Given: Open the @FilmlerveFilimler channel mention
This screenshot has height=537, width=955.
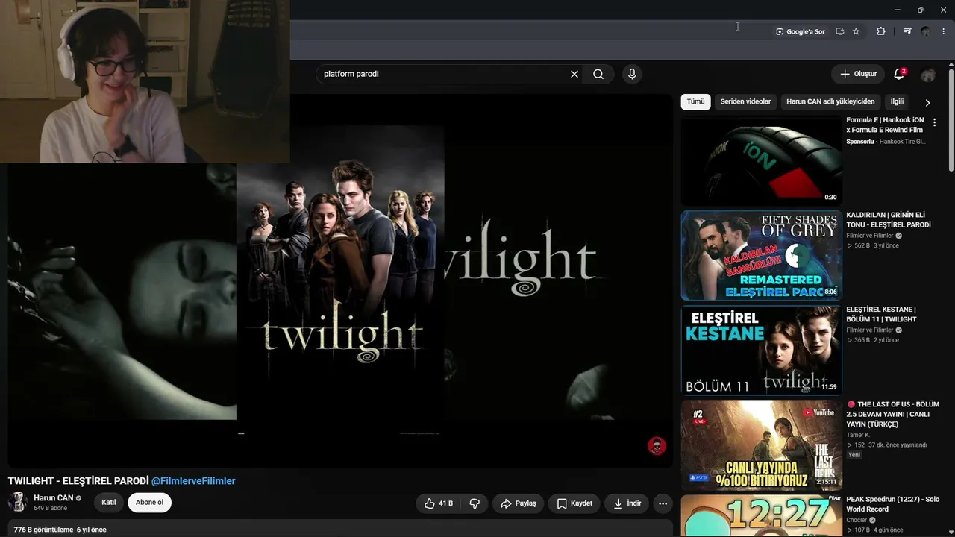Looking at the screenshot, I should click(193, 481).
